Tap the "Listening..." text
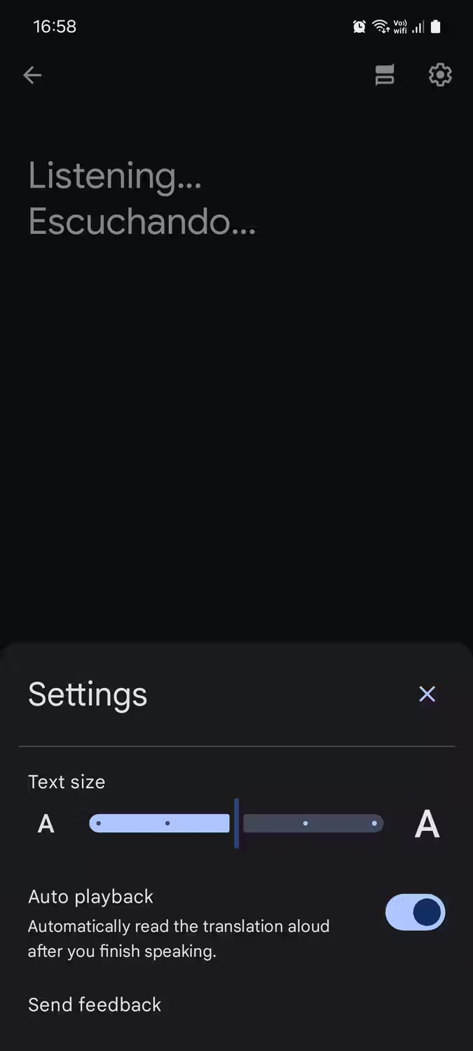Viewport: 473px width, 1051px height. click(x=115, y=175)
